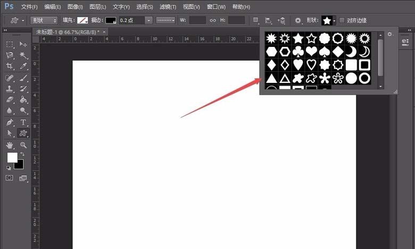Select the Crop tool
The image size is (415, 249).
point(10,66)
